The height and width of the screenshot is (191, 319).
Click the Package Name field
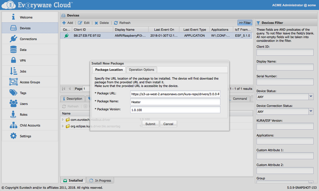pyautogui.click(x=175, y=102)
